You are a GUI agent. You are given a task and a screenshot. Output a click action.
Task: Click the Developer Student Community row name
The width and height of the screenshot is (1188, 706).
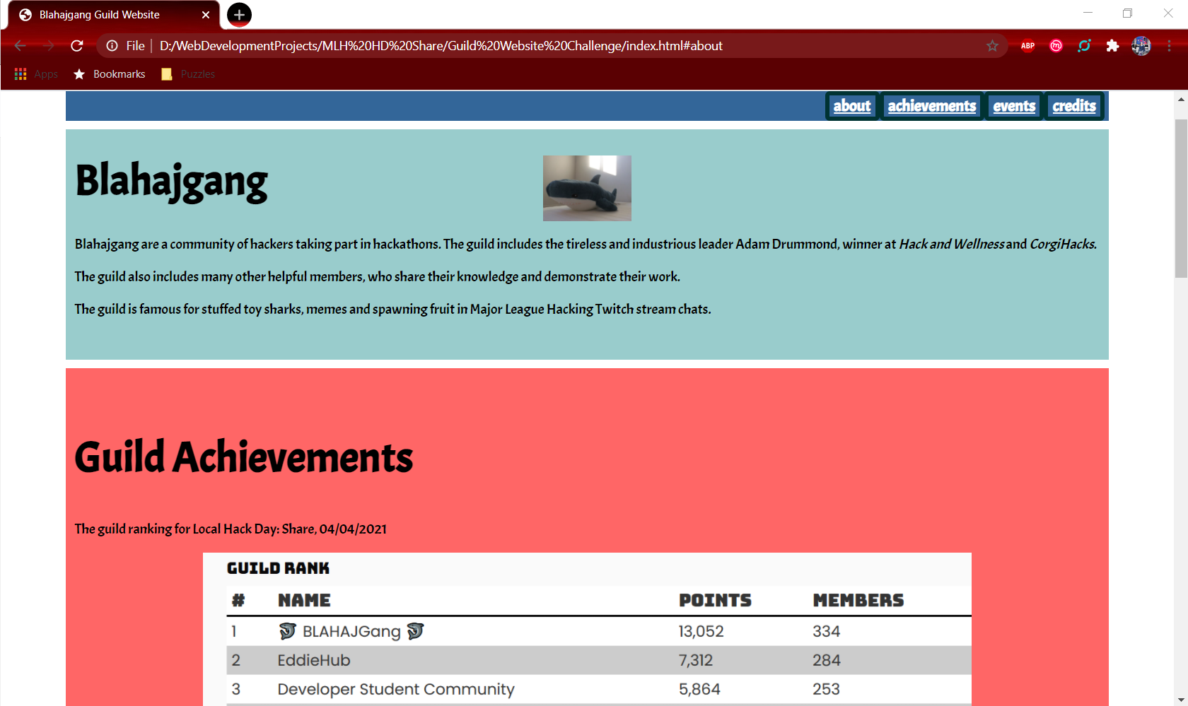pos(396,689)
